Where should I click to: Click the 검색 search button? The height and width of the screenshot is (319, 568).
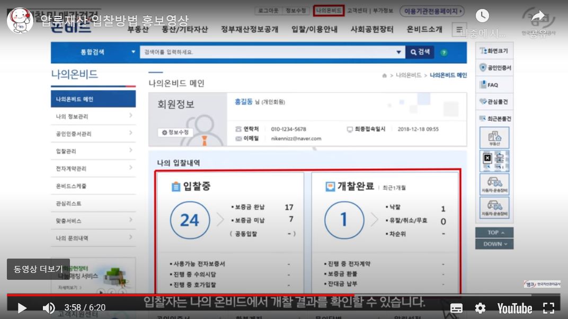point(420,52)
